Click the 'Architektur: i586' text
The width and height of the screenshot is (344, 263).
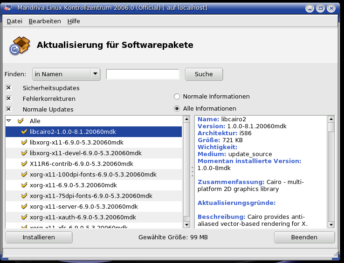click(224, 133)
